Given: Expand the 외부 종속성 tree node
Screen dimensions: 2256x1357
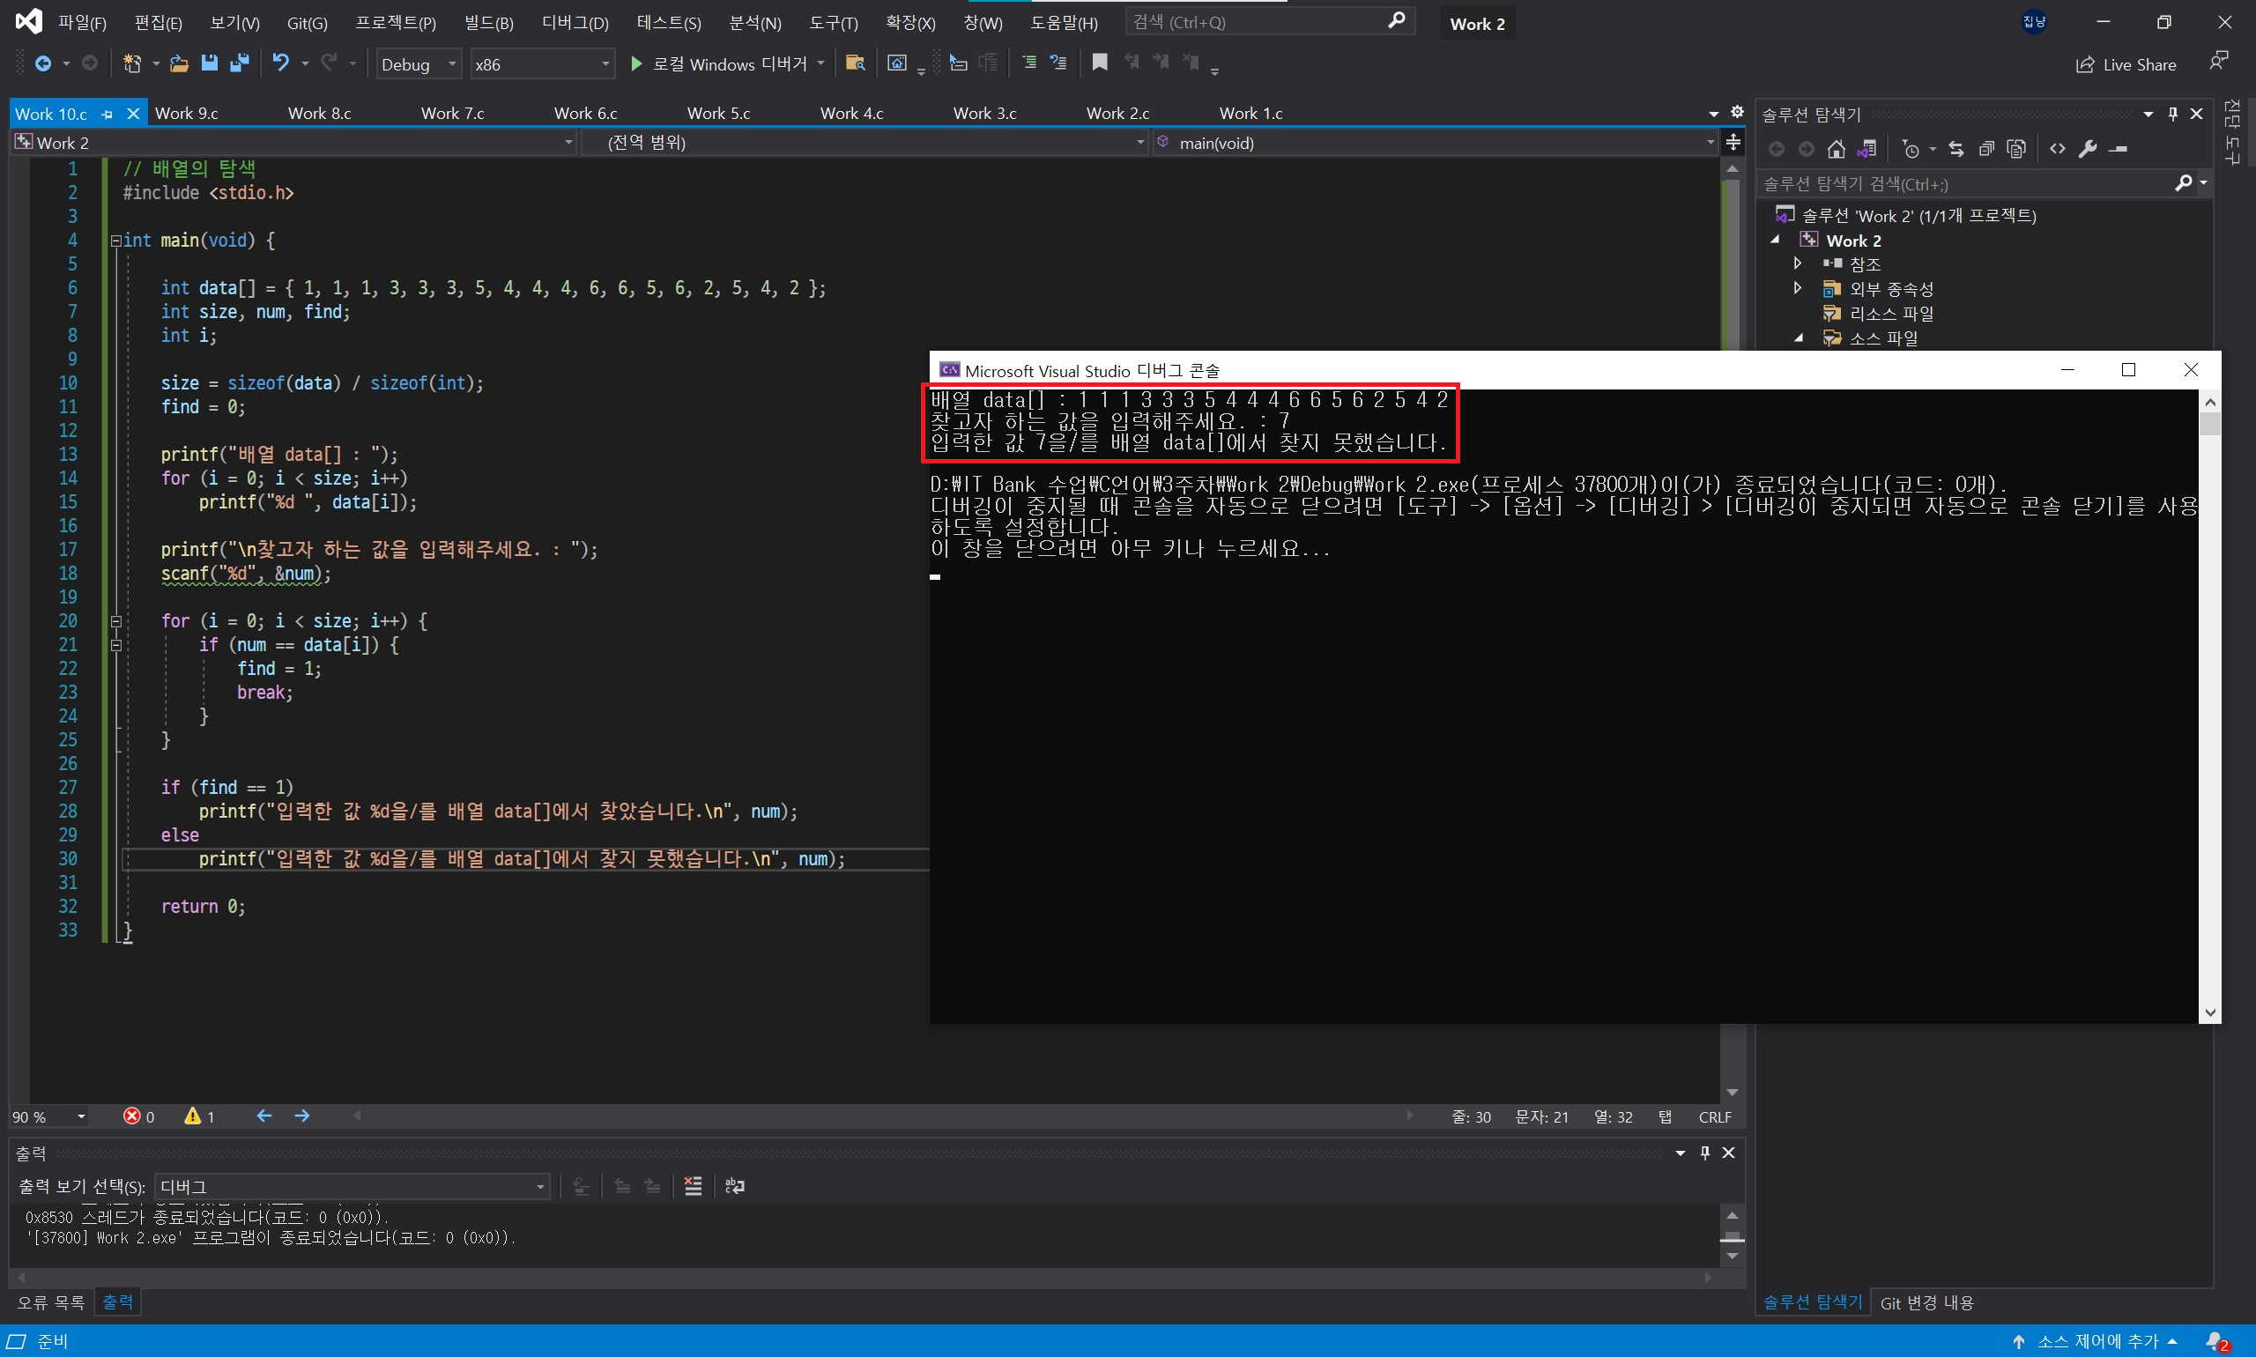Looking at the screenshot, I should (x=1798, y=288).
